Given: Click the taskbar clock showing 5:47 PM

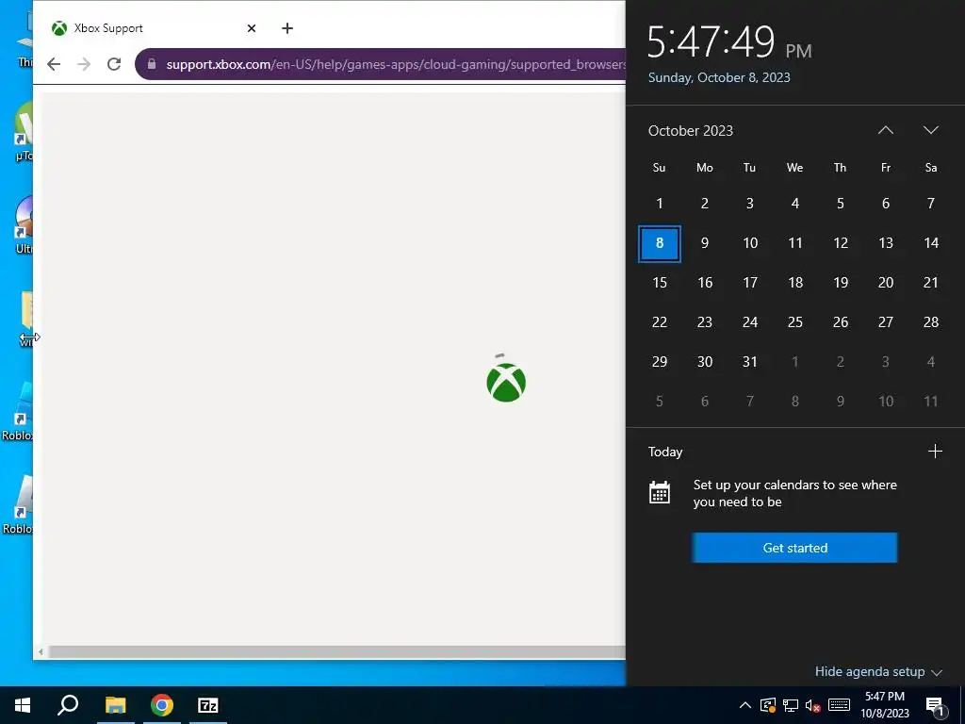Looking at the screenshot, I should pyautogui.click(x=884, y=705).
